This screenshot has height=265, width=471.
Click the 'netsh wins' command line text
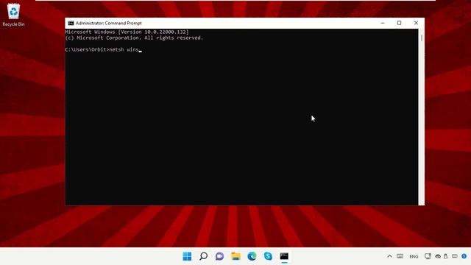124,49
